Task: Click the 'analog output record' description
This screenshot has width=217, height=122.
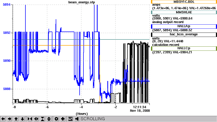Action: coord(168,22)
